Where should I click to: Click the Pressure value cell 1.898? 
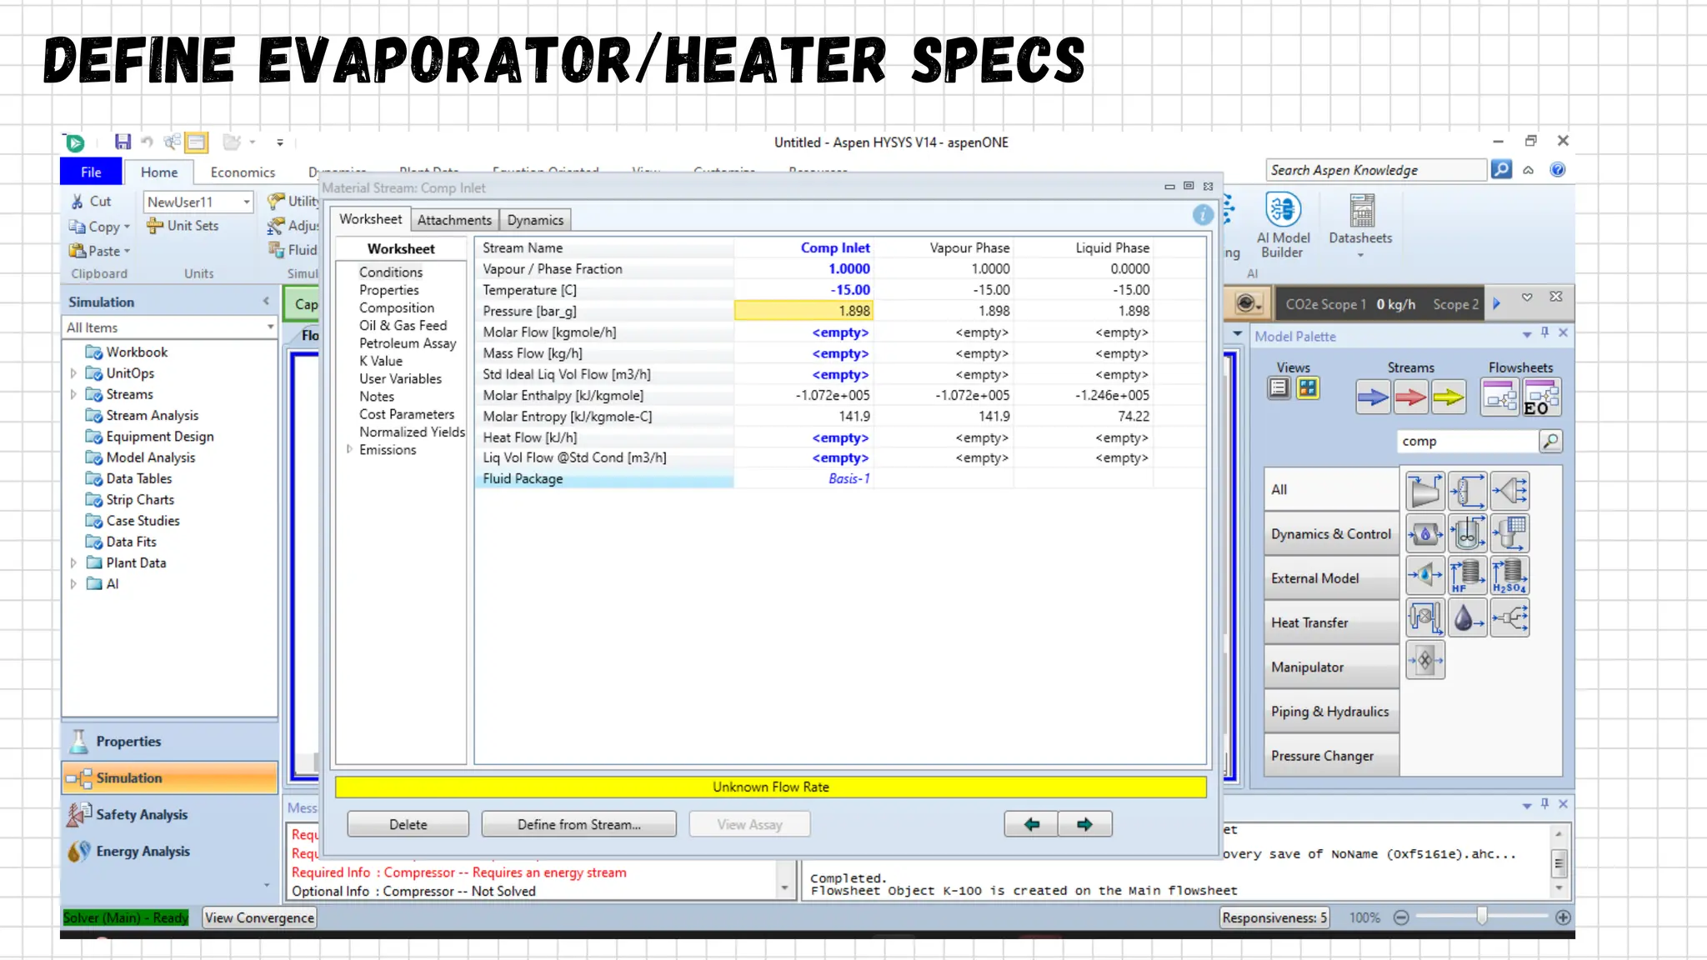pos(803,311)
